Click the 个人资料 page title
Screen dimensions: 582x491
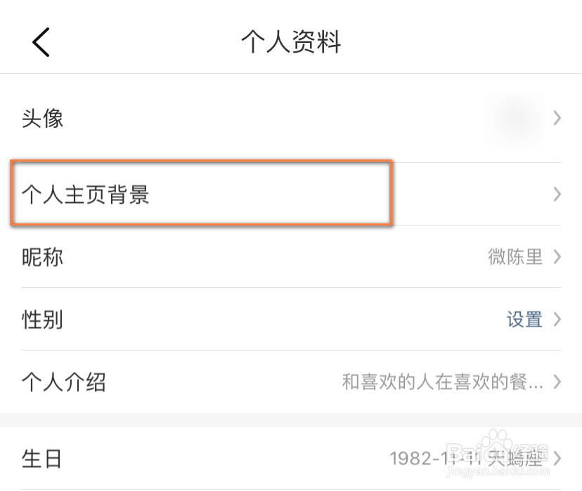pyautogui.click(x=290, y=42)
